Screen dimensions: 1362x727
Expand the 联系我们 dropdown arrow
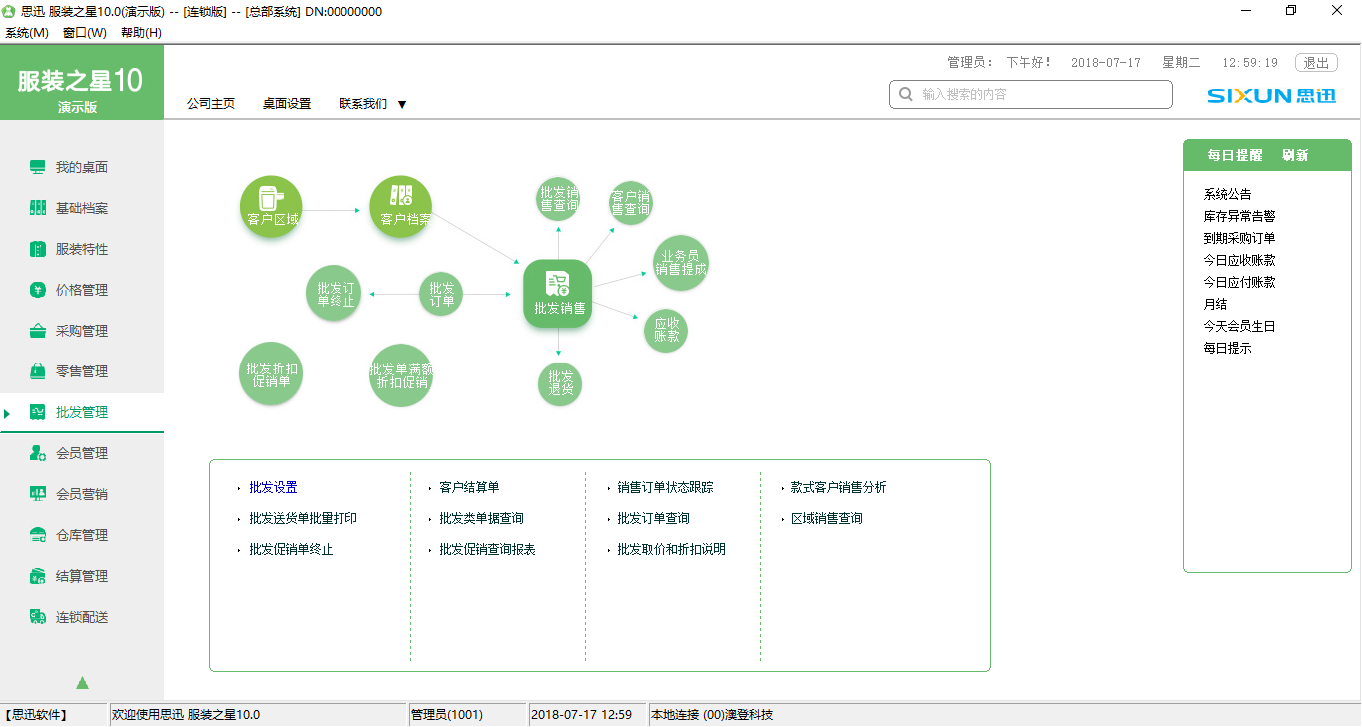click(402, 104)
